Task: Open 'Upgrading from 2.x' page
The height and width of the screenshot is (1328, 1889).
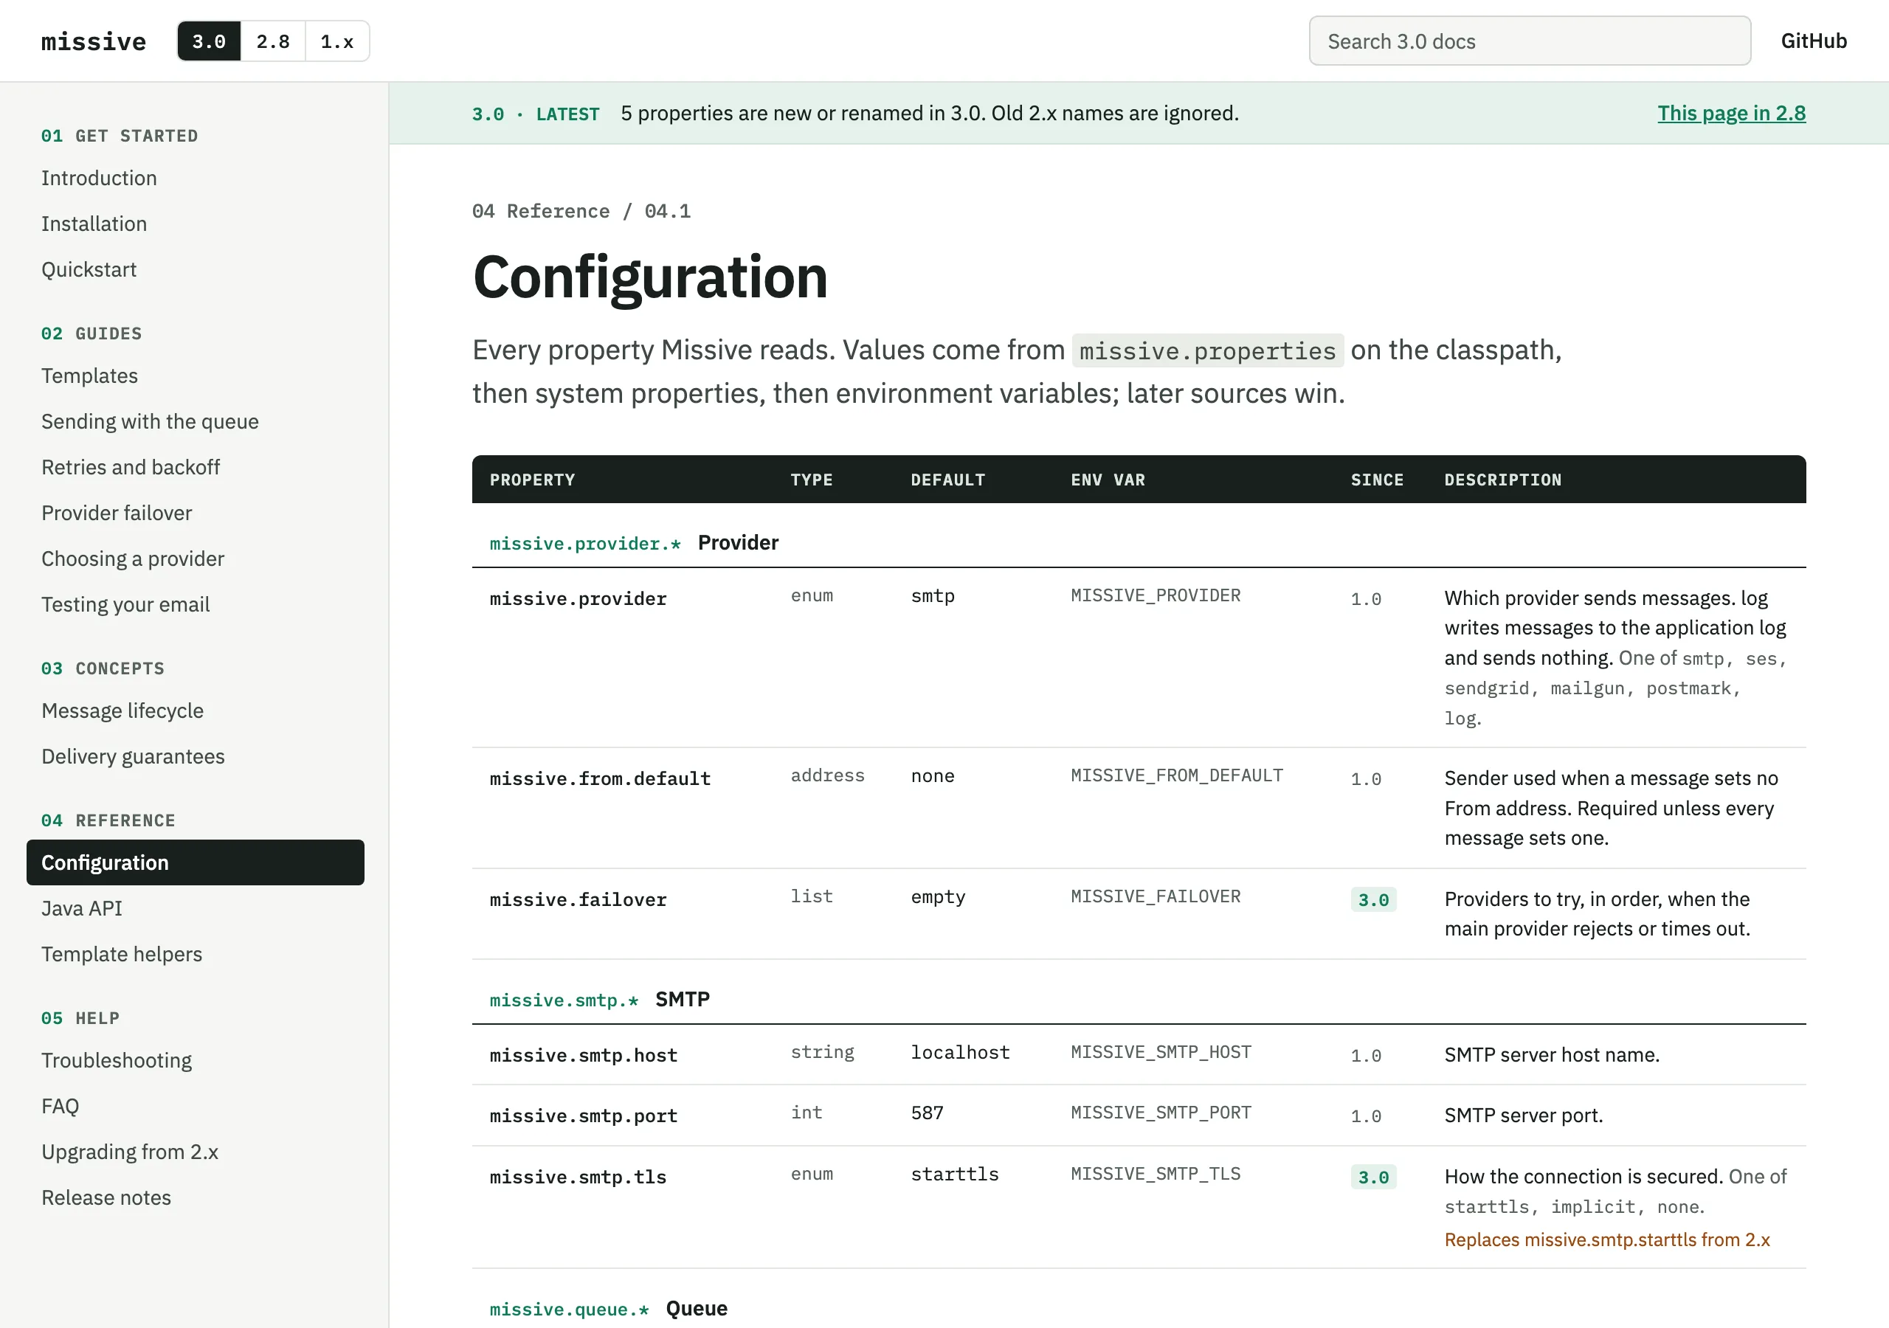Action: [130, 1152]
